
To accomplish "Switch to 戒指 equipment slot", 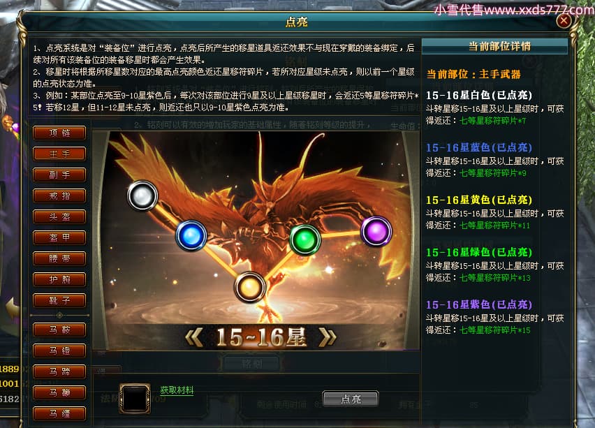I will point(59,195).
